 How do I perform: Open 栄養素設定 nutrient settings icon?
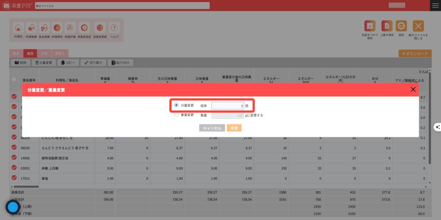[84, 28]
